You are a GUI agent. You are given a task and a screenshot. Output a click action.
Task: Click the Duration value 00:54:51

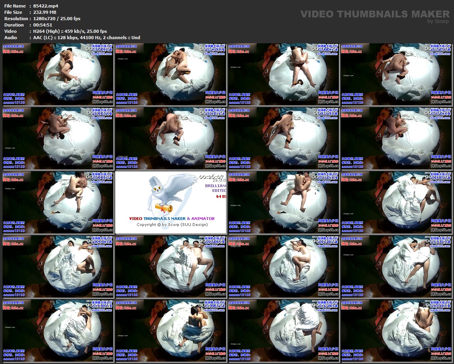click(43, 25)
